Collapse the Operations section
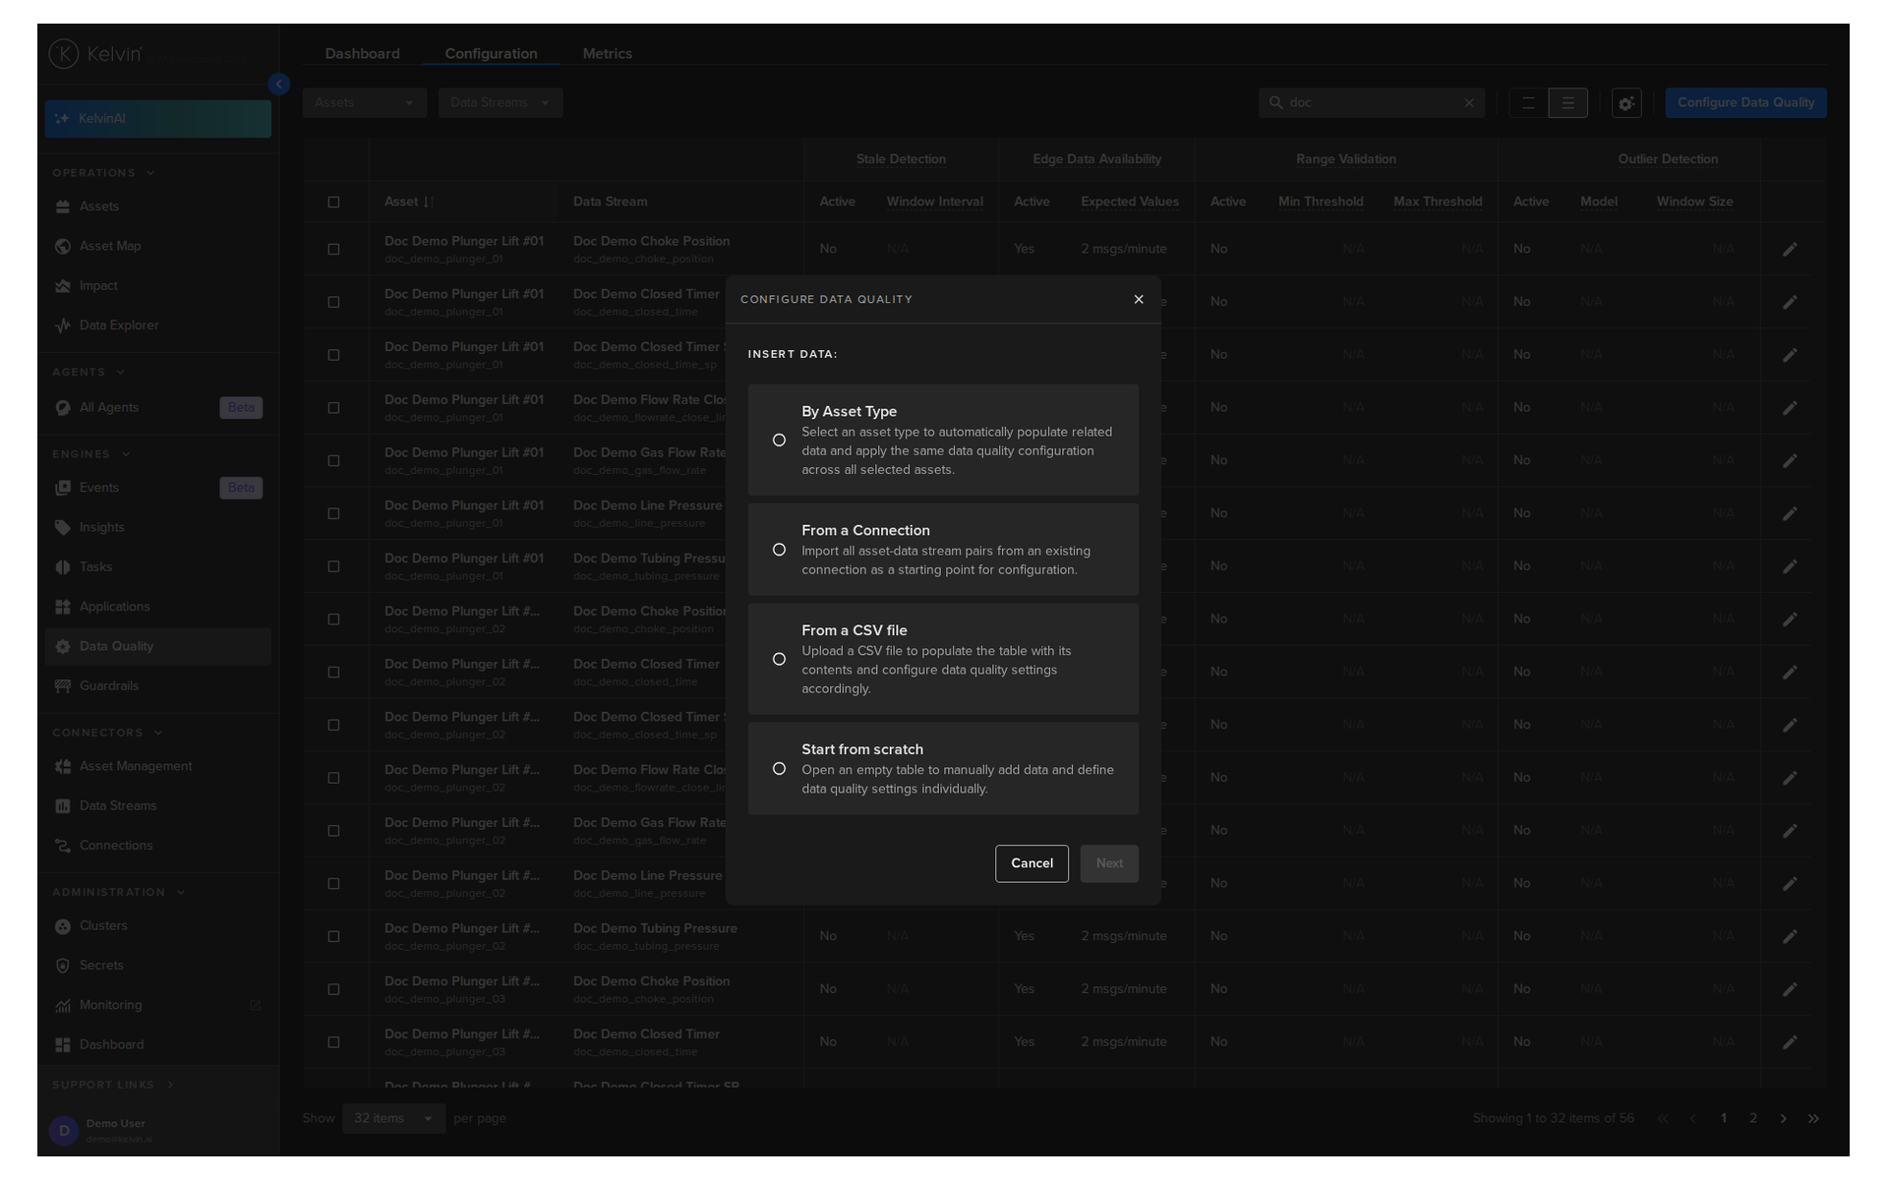Screen dimensions: 1888x1180 103,173
